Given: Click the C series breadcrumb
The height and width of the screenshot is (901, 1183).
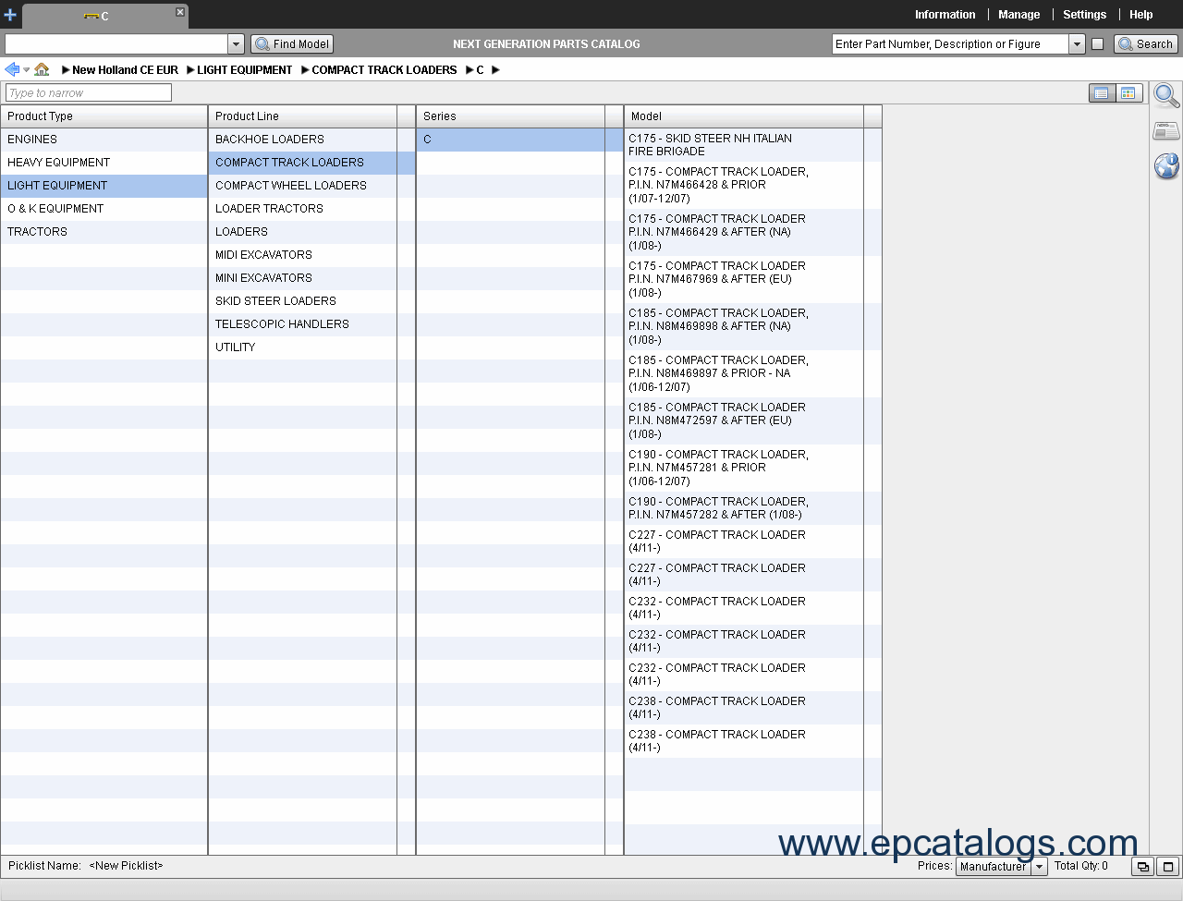Looking at the screenshot, I should pos(480,70).
